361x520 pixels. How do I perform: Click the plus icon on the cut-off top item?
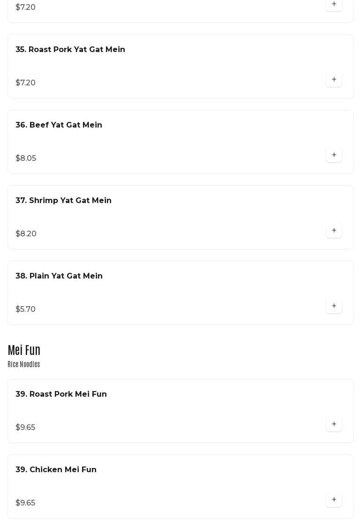point(334,4)
